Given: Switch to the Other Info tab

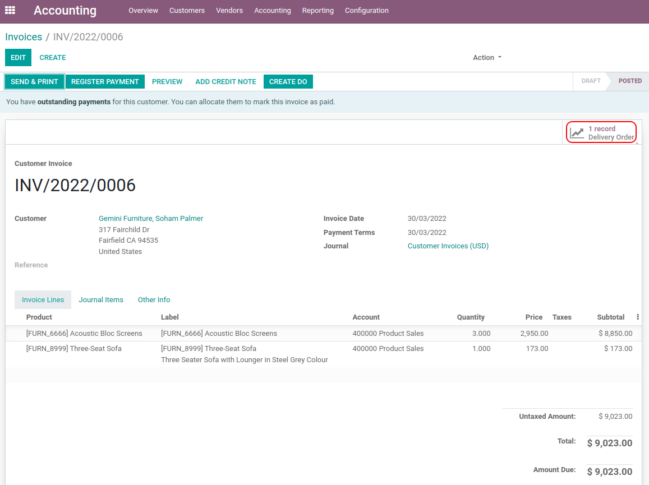Looking at the screenshot, I should (x=154, y=300).
